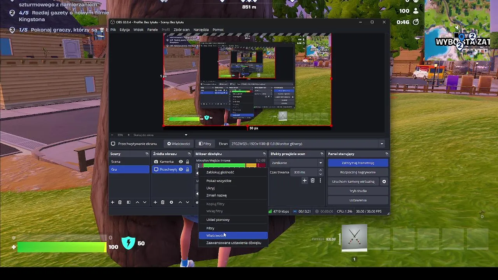This screenshot has width=498, height=280.
Task: Click the Filtry source toolbar button
Action: click(205, 144)
